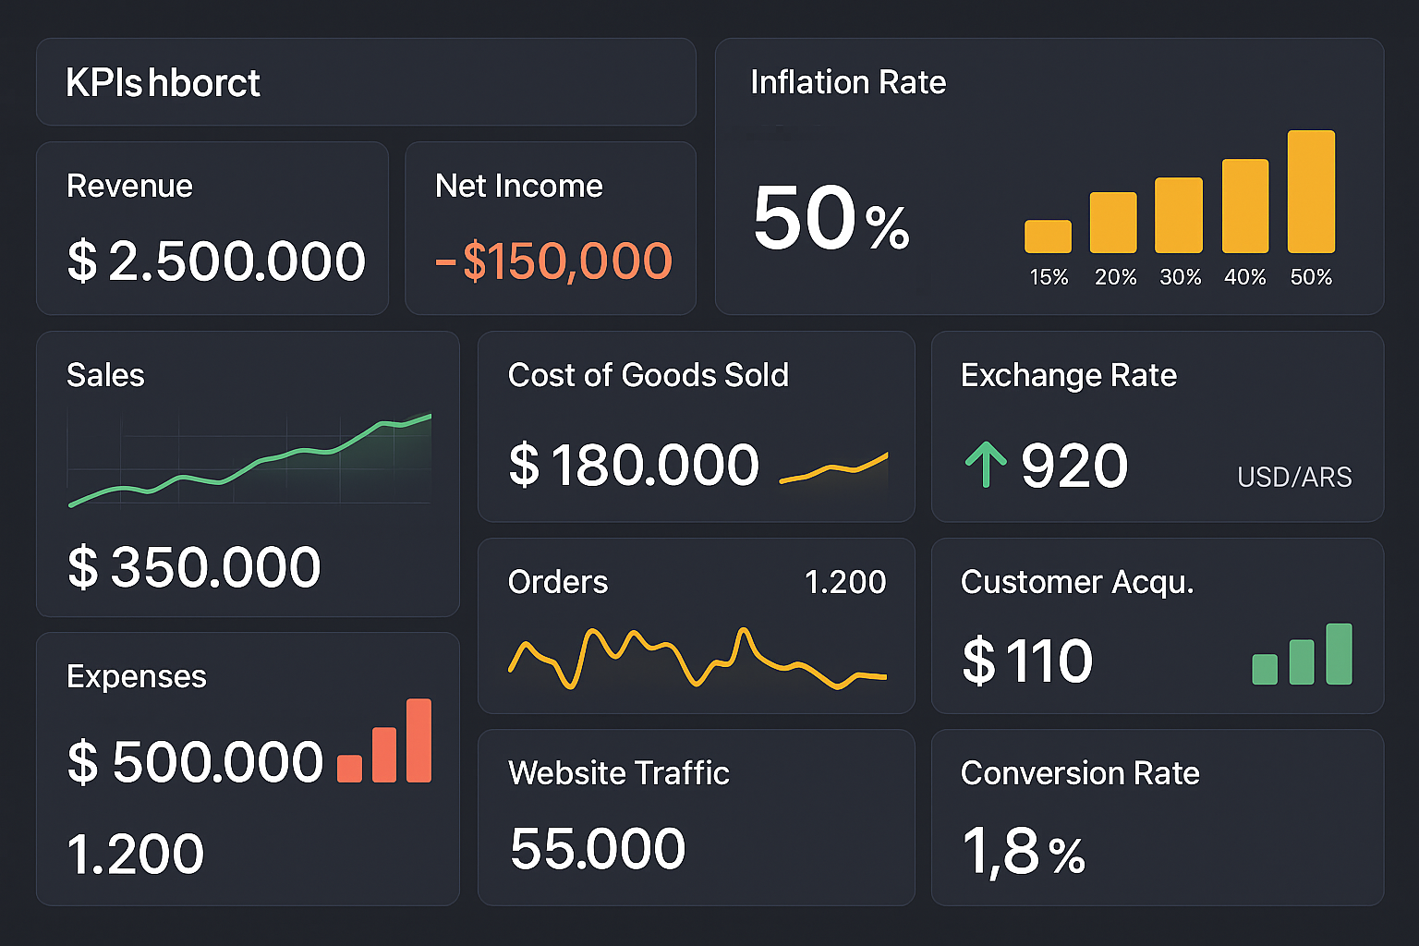Click the tallest red Expenses bar
The width and height of the screenshot is (1419, 946).
419,739
